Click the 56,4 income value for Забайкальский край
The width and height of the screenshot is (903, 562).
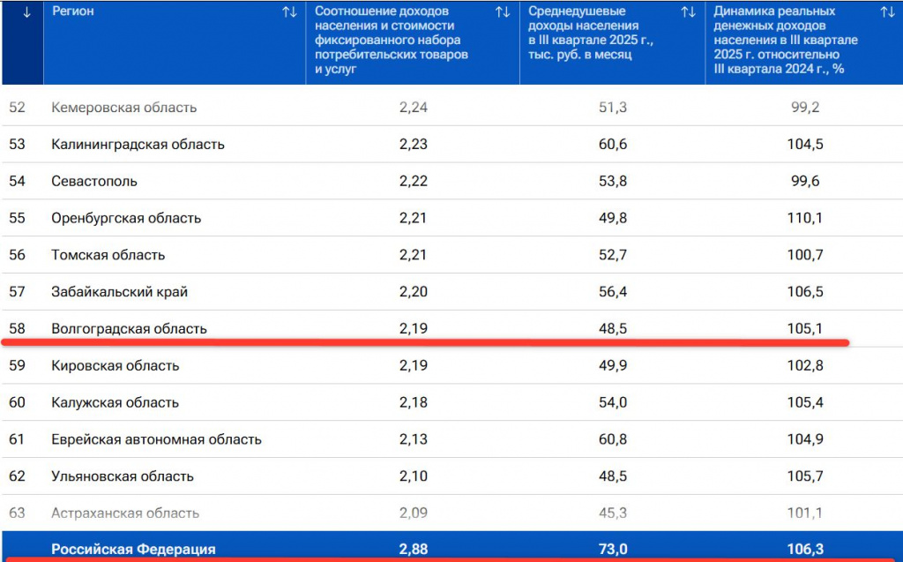tap(612, 292)
